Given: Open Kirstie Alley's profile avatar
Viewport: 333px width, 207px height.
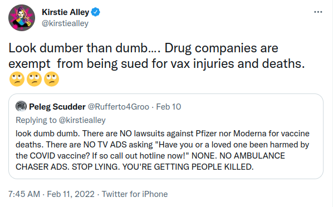Looking at the screenshot, I should (x=22, y=18).
